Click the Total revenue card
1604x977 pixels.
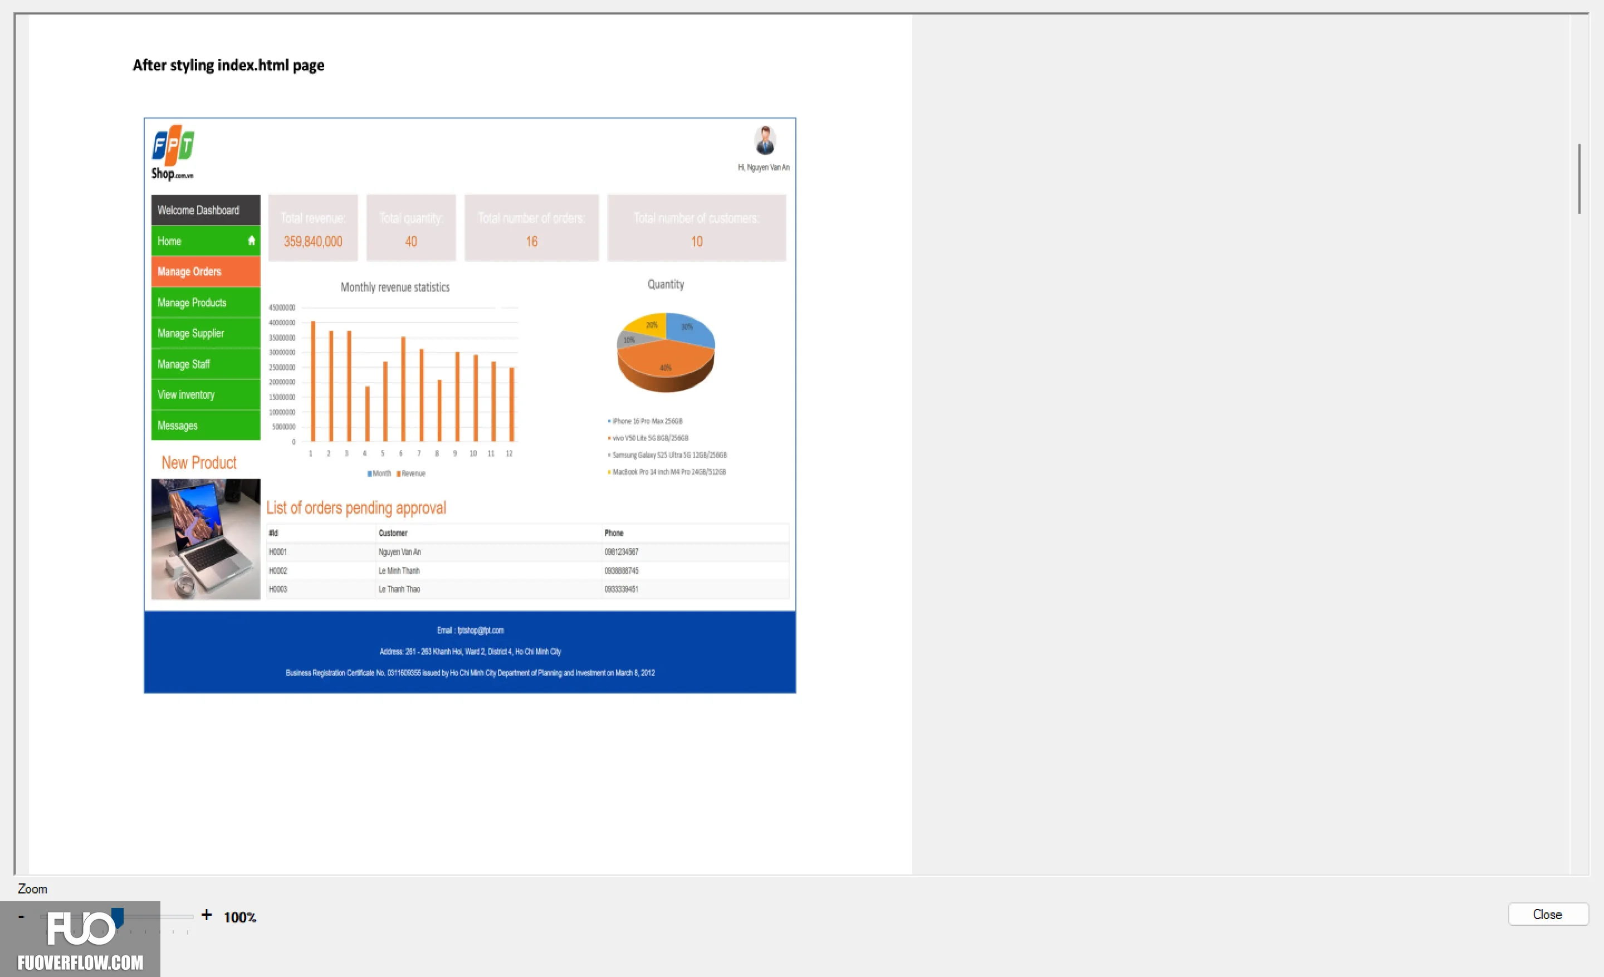coord(313,228)
